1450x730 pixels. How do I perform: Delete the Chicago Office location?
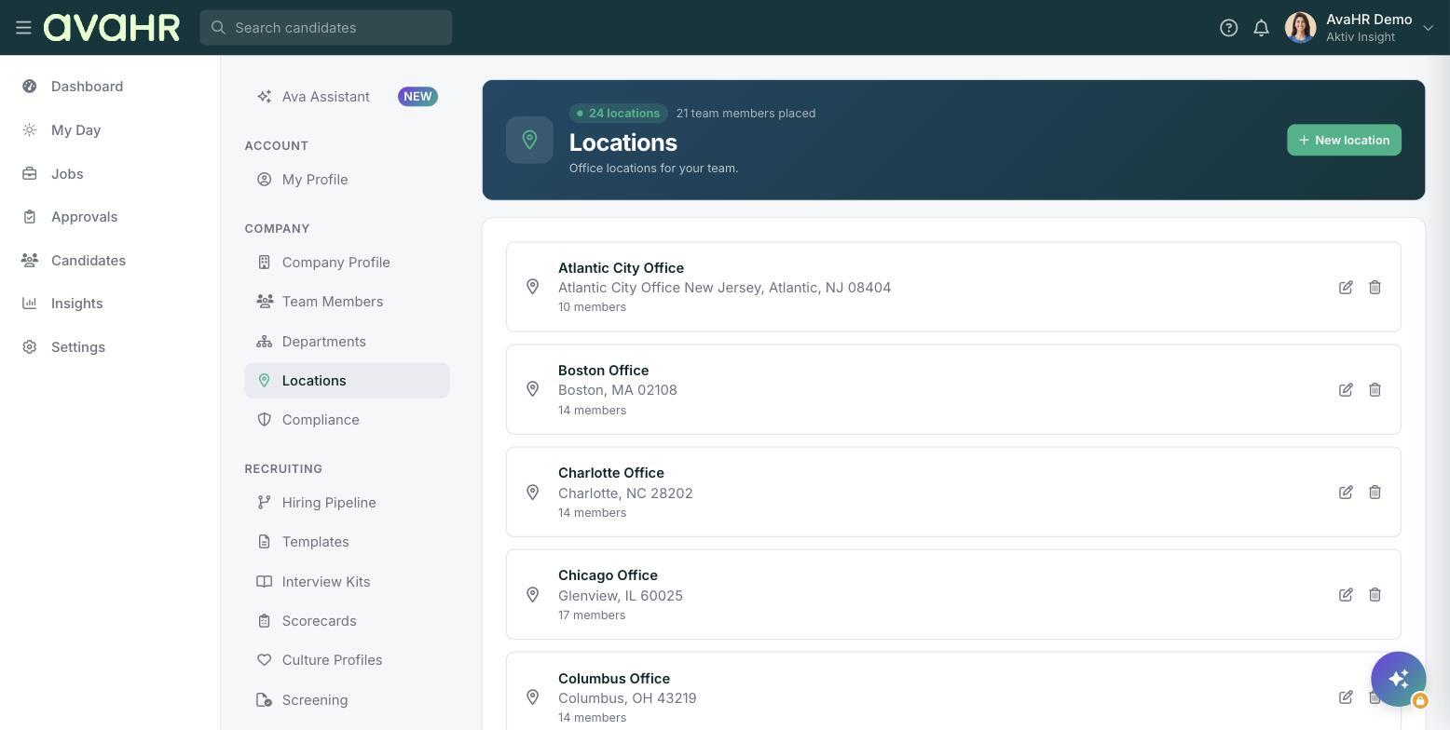[1375, 595]
